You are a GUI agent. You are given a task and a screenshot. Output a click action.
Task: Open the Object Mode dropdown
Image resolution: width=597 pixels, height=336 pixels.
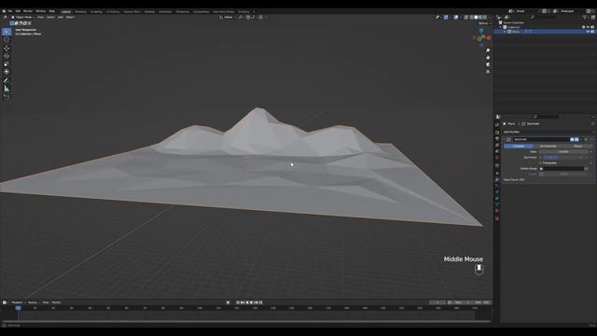(22, 17)
